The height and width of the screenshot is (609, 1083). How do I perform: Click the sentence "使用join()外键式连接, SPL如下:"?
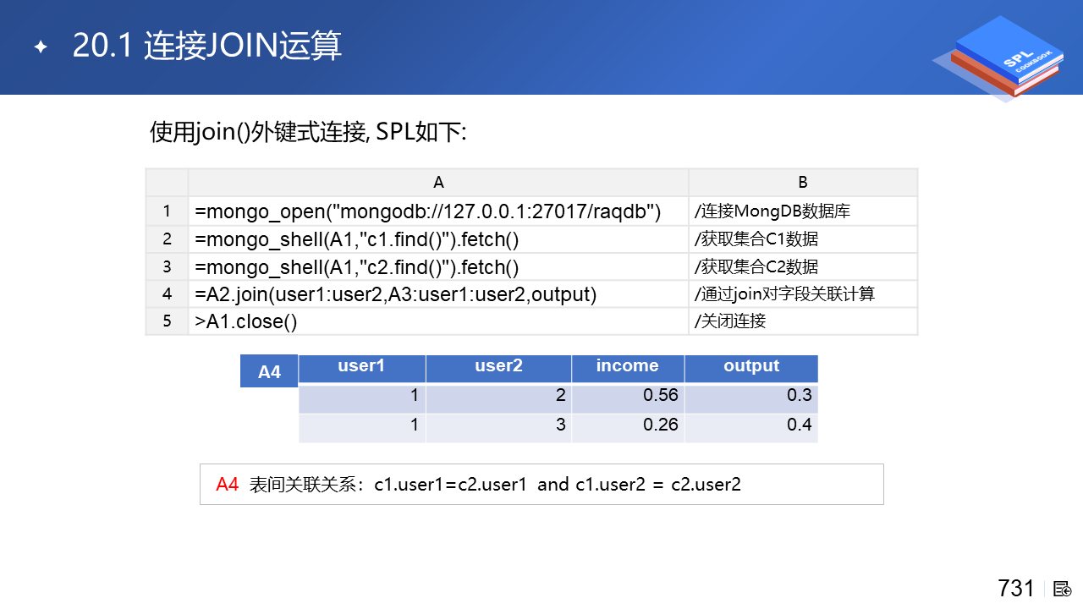(309, 132)
